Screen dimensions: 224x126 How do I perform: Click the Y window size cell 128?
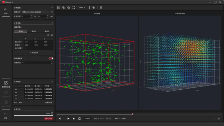pos(38,42)
